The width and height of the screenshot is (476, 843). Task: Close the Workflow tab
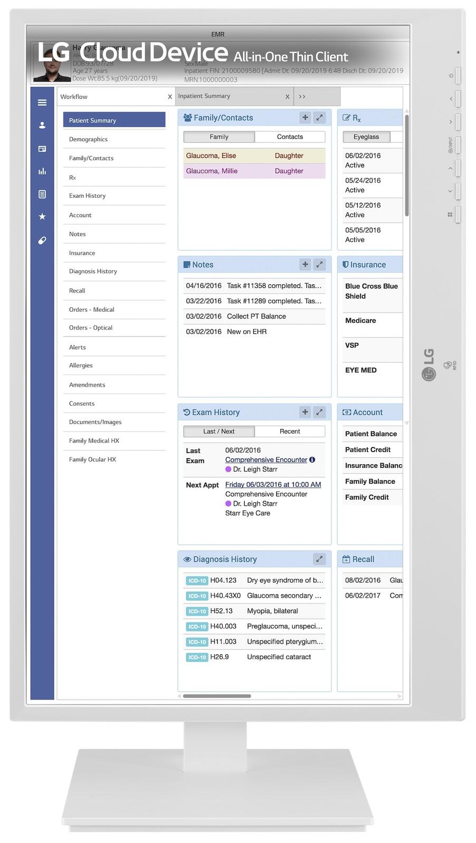tap(170, 97)
